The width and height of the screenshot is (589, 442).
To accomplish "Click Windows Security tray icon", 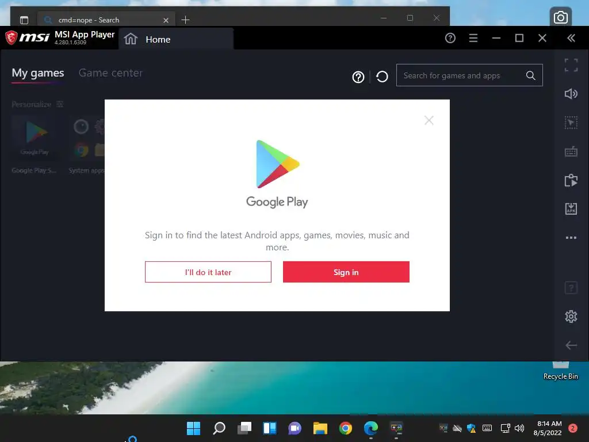I will 472,428.
